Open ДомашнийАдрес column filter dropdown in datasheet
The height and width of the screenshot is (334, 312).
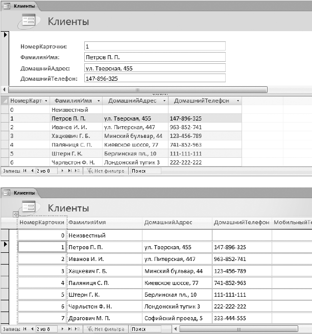point(164,101)
